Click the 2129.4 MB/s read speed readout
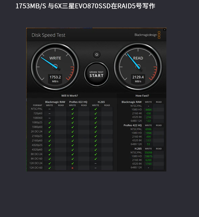Viewport: 199px width, 217px height. click(138, 79)
